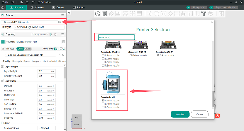Check Geeetech A30 Pro 0.6mm nozzle
The height and width of the screenshot is (131, 244).
(x=103, y=62)
